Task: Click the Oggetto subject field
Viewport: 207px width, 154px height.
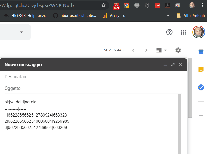Action: point(92,88)
